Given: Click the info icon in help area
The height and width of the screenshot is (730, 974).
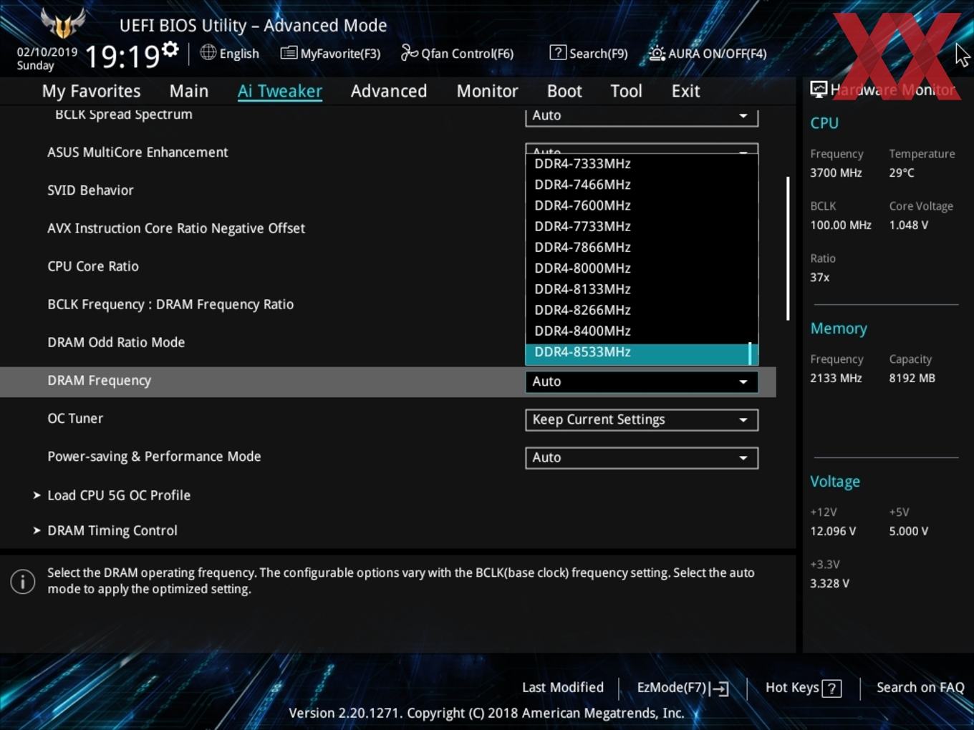Looking at the screenshot, I should [23, 581].
